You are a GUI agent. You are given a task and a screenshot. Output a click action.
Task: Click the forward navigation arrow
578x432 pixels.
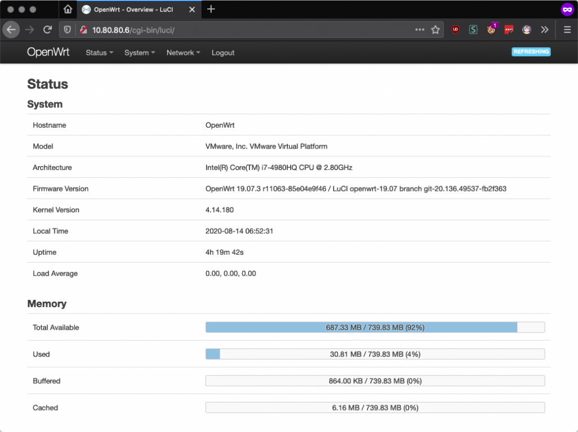(29, 30)
